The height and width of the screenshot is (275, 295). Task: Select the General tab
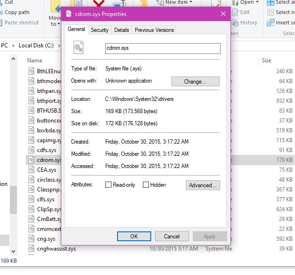point(76,29)
